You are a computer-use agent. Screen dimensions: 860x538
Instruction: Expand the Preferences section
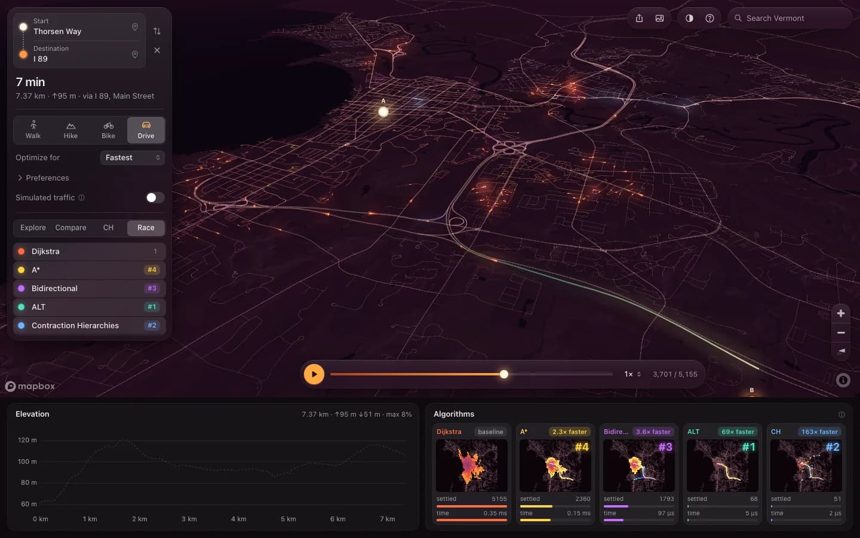42,178
